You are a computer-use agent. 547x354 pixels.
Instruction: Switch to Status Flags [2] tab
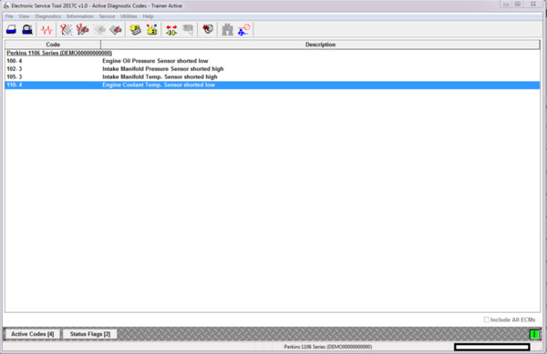(90, 334)
